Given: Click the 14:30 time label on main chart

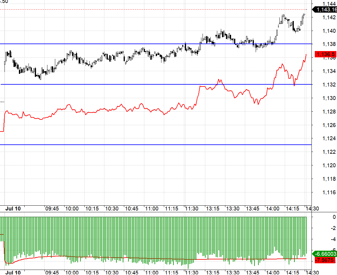Looking at the screenshot, I should 313,208.
